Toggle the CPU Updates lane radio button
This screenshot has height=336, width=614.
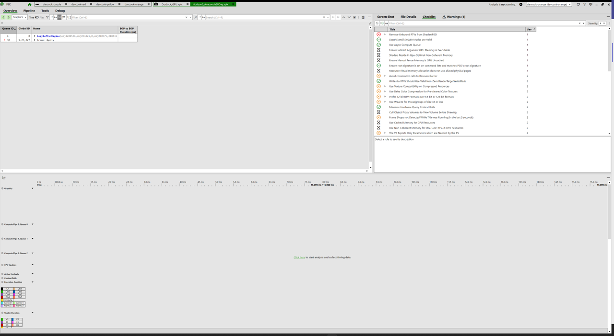click(x=2, y=265)
